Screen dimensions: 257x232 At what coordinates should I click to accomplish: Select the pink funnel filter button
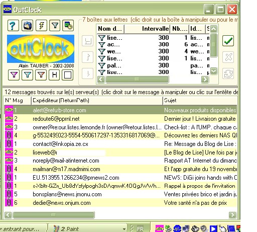[x=14, y=75]
